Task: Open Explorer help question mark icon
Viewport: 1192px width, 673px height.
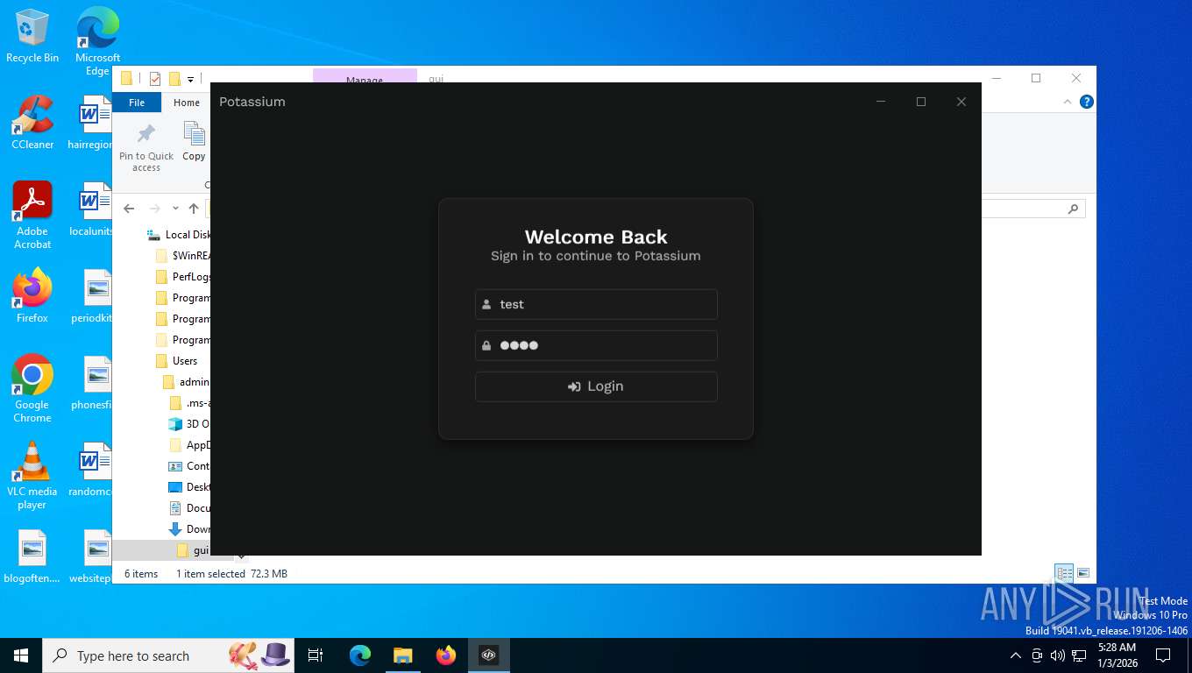Action: click(1087, 102)
